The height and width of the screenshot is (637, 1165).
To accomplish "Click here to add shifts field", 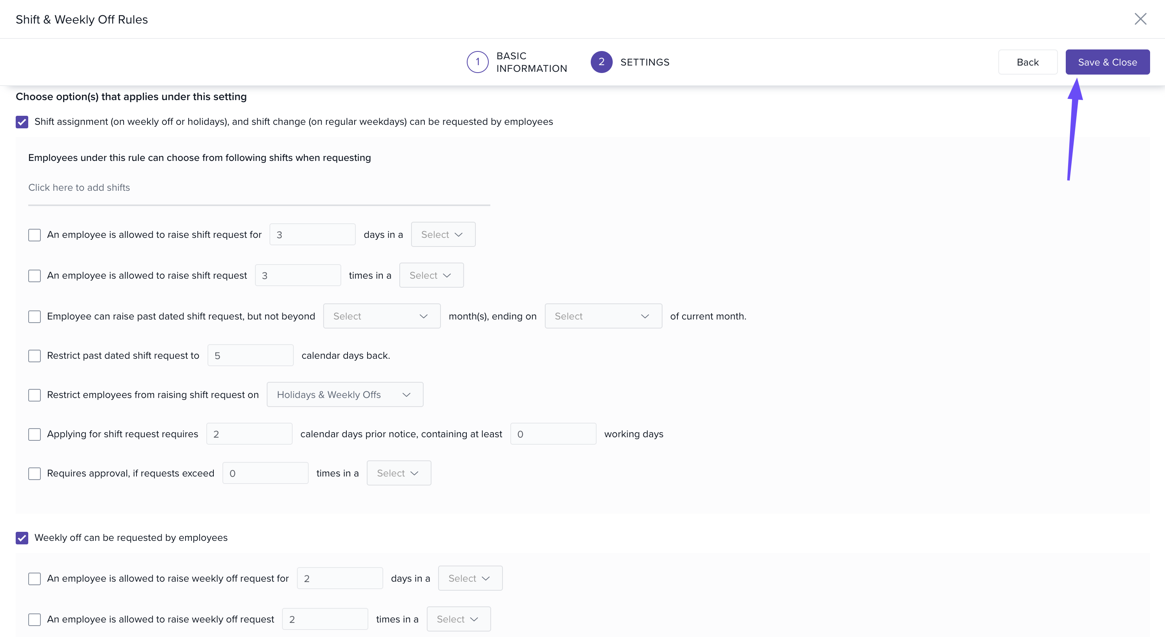I will tap(258, 188).
